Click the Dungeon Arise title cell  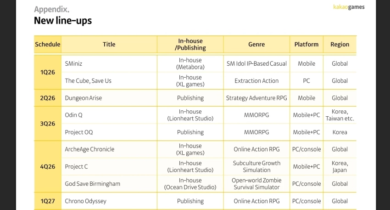84,98
